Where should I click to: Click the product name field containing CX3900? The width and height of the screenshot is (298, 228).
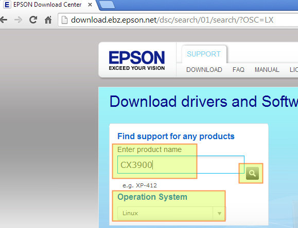[181, 165]
